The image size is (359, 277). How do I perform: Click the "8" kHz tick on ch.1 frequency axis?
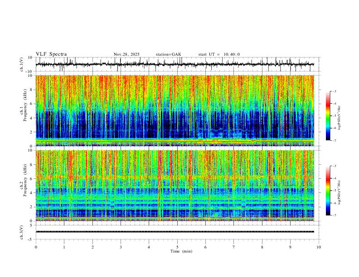(x=32, y=90)
